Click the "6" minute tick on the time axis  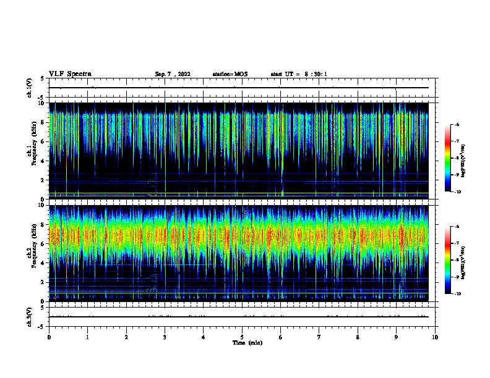click(280, 337)
